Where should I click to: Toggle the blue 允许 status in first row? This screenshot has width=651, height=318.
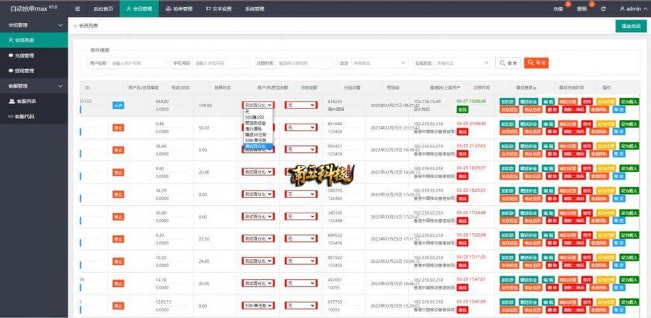pyautogui.click(x=118, y=105)
